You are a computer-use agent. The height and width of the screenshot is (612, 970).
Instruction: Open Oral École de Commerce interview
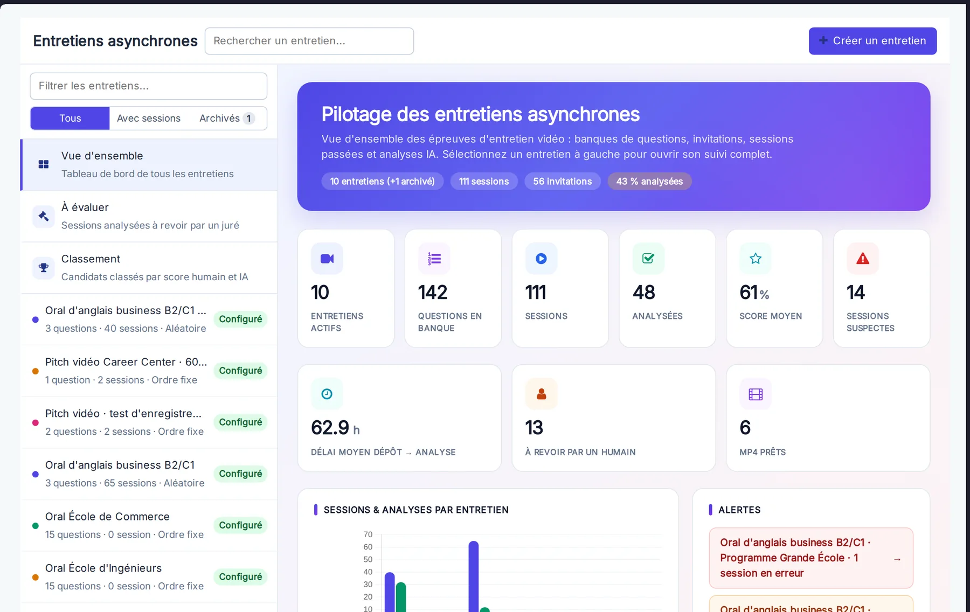click(x=149, y=525)
